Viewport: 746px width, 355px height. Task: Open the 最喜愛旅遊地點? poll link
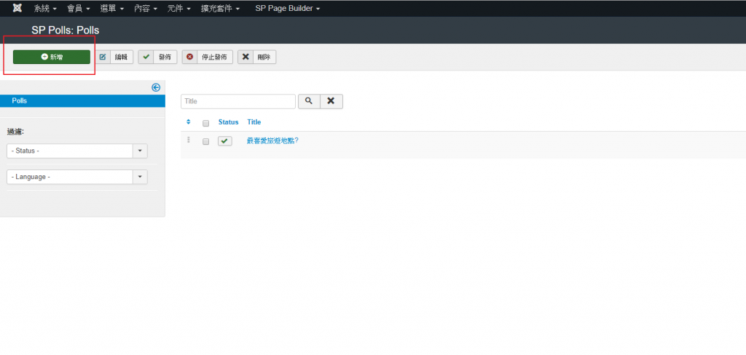(x=272, y=140)
